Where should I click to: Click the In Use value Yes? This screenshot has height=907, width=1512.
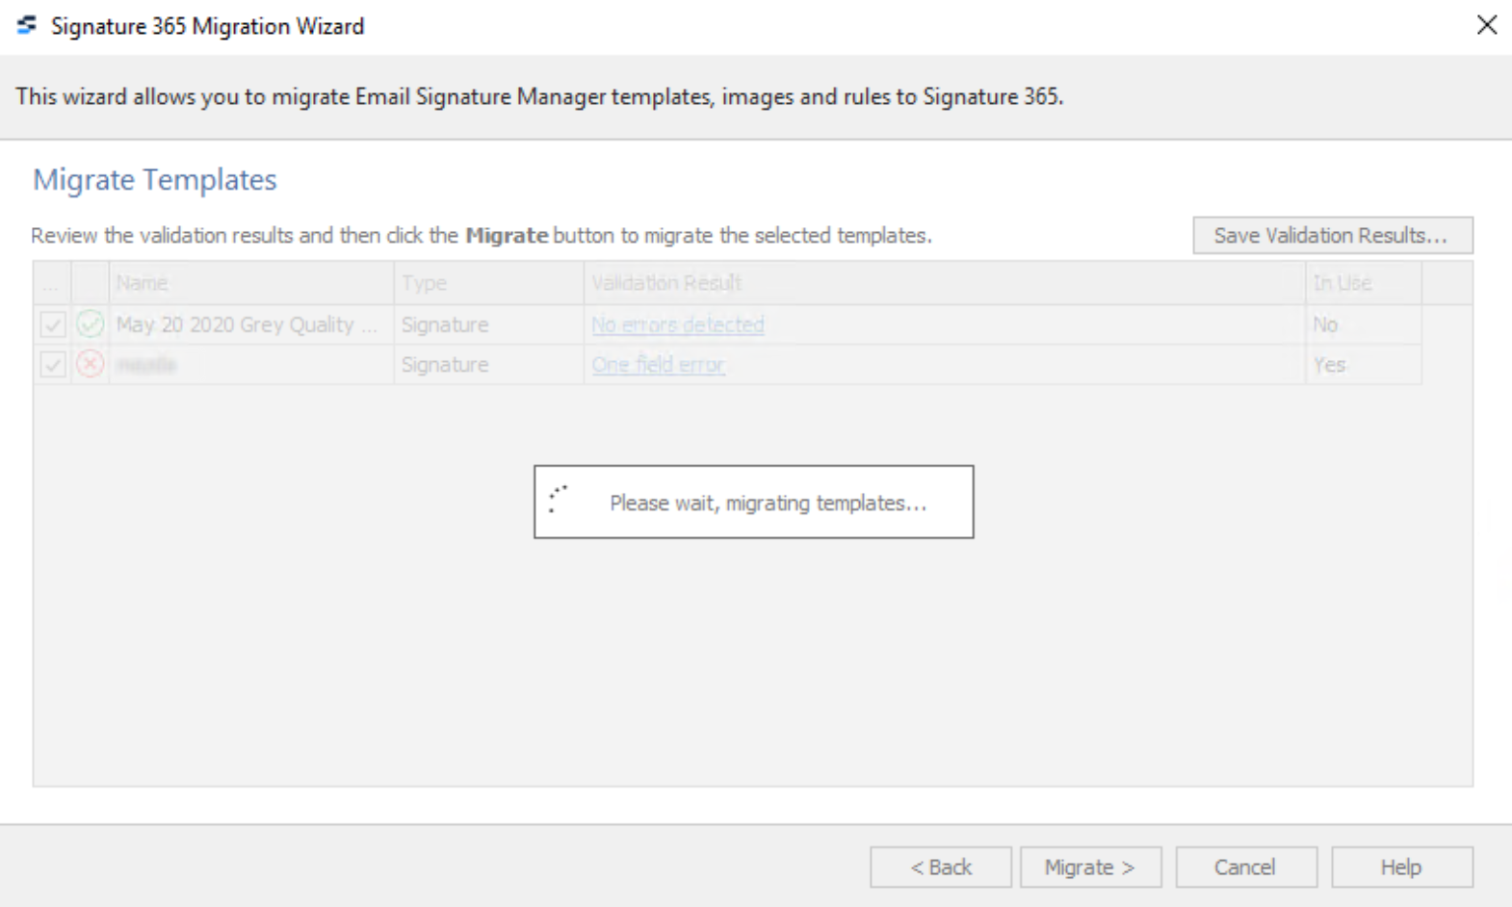coord(1329,364)
